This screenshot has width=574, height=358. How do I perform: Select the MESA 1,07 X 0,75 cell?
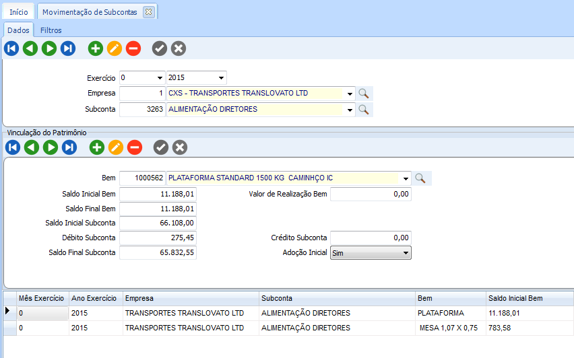451,328
